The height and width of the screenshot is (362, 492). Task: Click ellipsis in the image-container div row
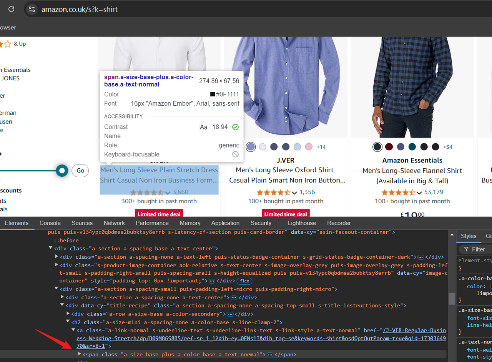coord(211,281)
